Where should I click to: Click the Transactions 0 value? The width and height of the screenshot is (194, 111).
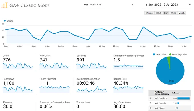[x=78, y=106]
